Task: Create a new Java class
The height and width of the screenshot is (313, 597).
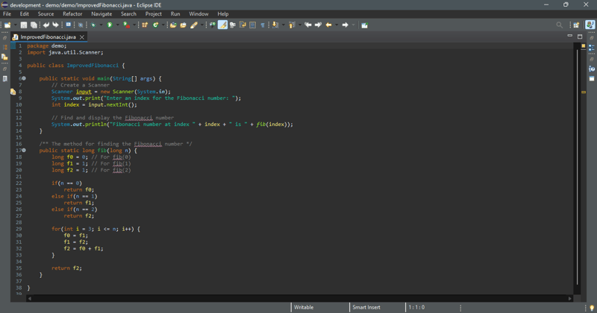Action: pos(155,25)
